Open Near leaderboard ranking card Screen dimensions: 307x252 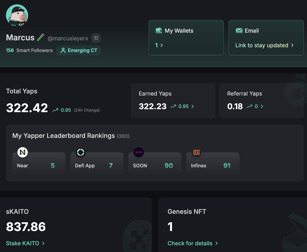click(x=39, y=163)
